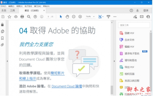Viewport: 153px width, 96px height.
Task: Open the 窗口(W) menu
Action: click(37, 6)
